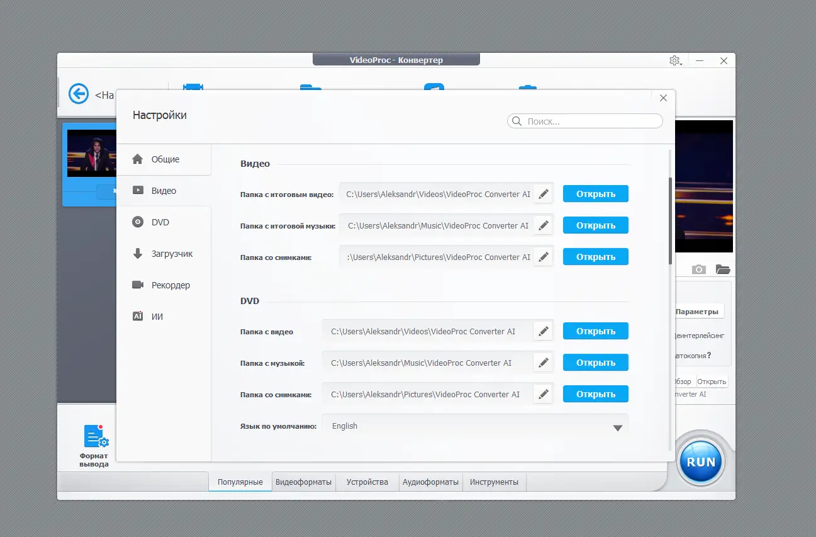
Task: Click the Videos path of Папка с итоговым видео
Action: pyautogui.click(x=439, y=194)
